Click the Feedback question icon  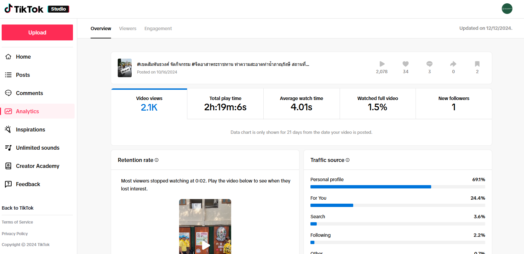point(9,184)
